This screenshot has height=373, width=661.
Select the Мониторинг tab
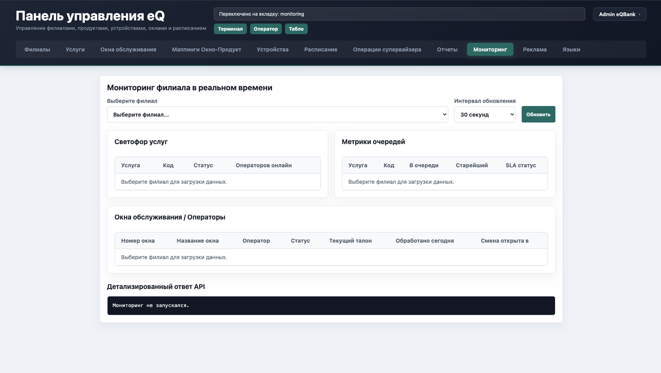[x=490, y=49]
